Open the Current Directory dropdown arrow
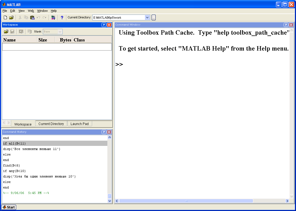This screenshot has height=211, width=296. (147, 18)
